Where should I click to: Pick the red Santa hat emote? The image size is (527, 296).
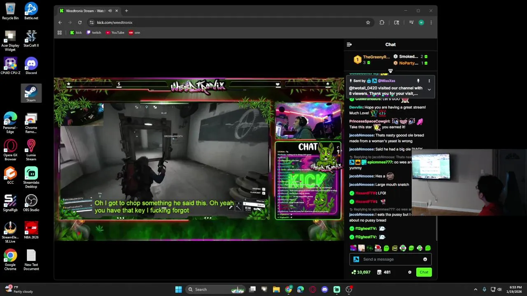[378, 248]
